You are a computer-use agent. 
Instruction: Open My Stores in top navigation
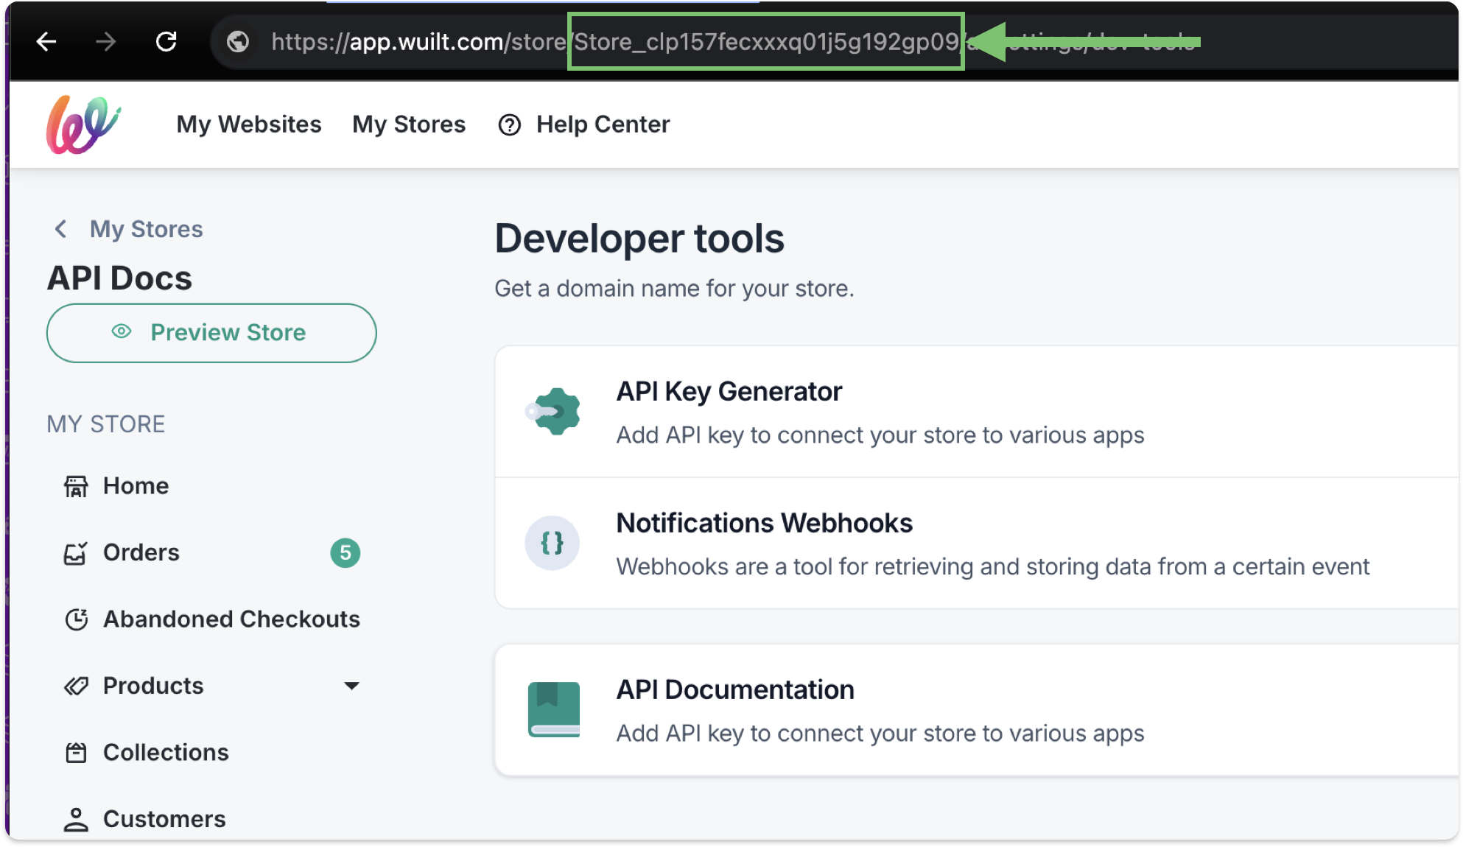click(x=409, y=124)
